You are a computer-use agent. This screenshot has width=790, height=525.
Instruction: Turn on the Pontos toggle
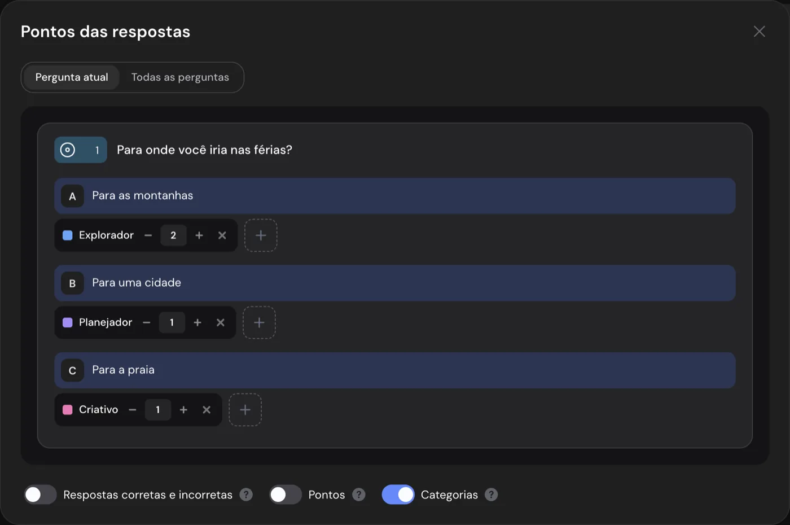click(x=285, y=495)
